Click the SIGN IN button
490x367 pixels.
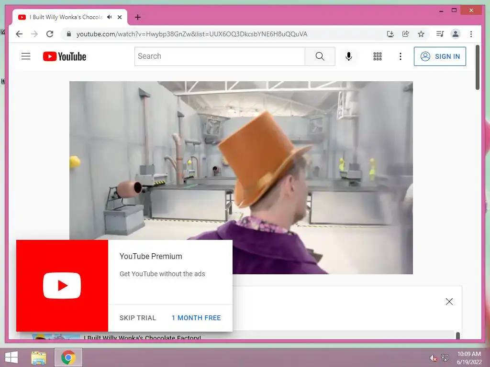(x=440, y=56)
